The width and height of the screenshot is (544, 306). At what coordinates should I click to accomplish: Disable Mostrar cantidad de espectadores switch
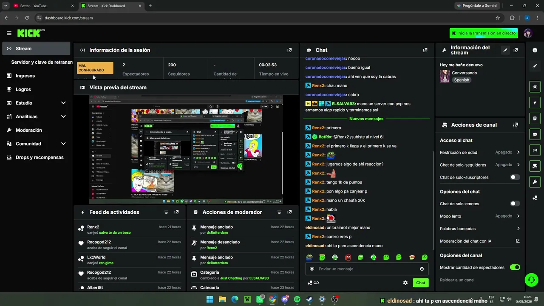click(515, 267)
